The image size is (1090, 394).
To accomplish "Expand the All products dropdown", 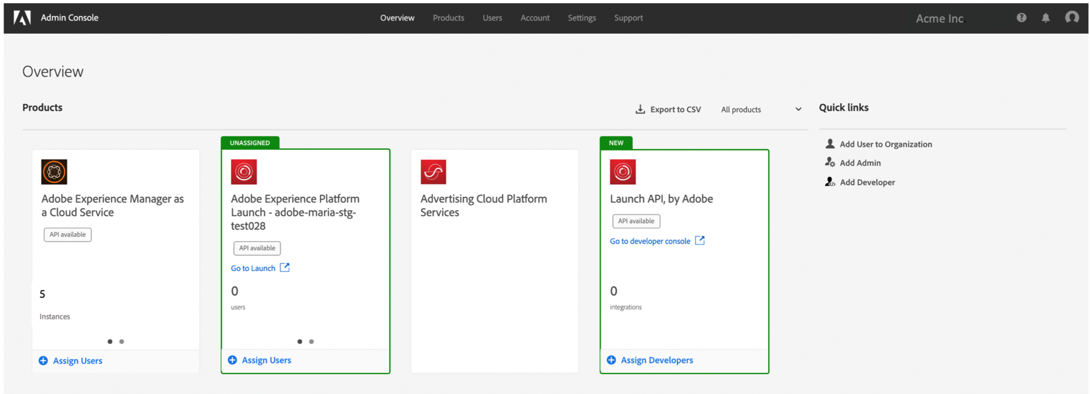I will tap(760, 109).
